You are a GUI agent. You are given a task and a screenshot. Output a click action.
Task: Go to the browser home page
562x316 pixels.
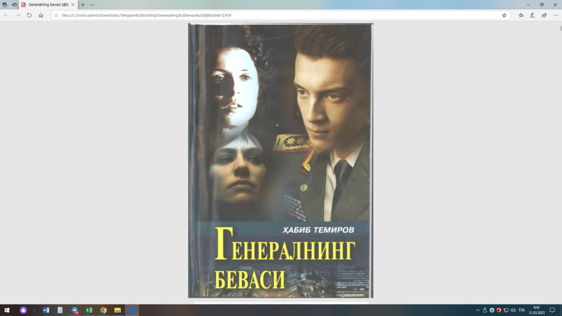pos(40,14)
